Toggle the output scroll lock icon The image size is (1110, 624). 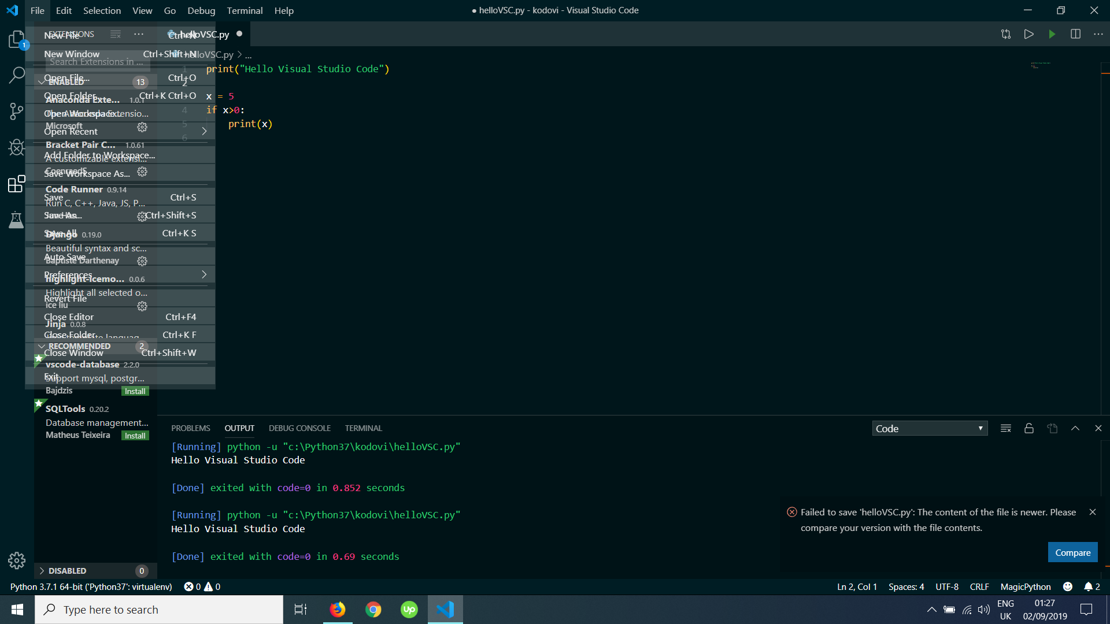[1028, 428]
